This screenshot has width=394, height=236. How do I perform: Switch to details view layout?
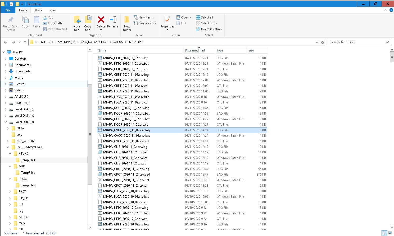pos(385,233)
